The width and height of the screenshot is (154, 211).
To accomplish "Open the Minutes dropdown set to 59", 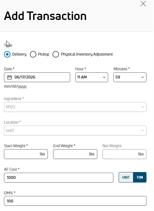I will click(130, 77).
